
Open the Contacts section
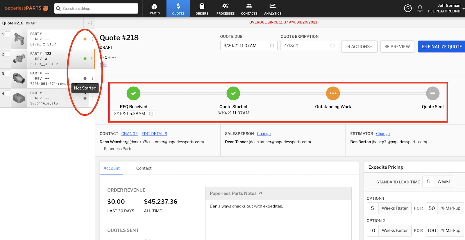click(249, 9)
